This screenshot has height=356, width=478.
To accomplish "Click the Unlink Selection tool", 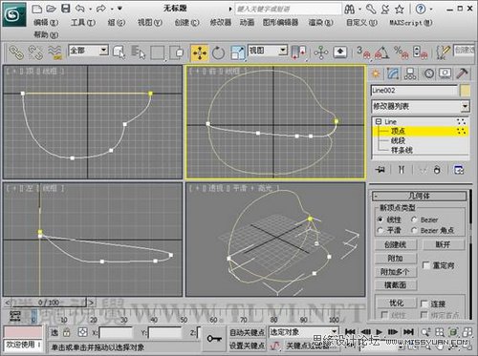I will pos(35,52).
